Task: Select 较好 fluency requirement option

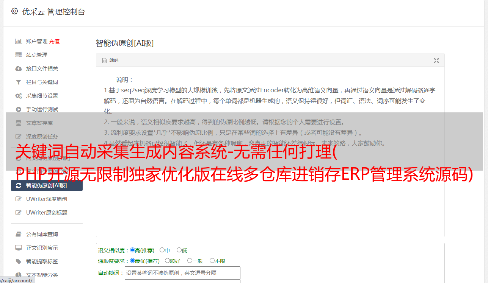Action: click(167, 261)
